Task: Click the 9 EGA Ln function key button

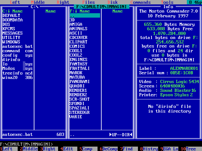Action: coord(169,149)
